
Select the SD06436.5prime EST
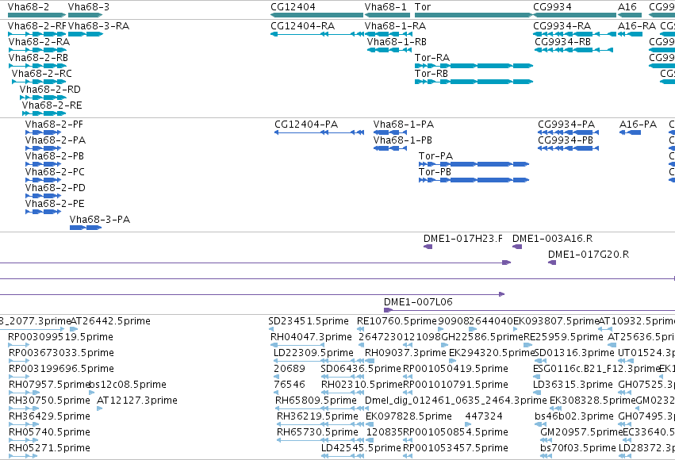[343, 377]
